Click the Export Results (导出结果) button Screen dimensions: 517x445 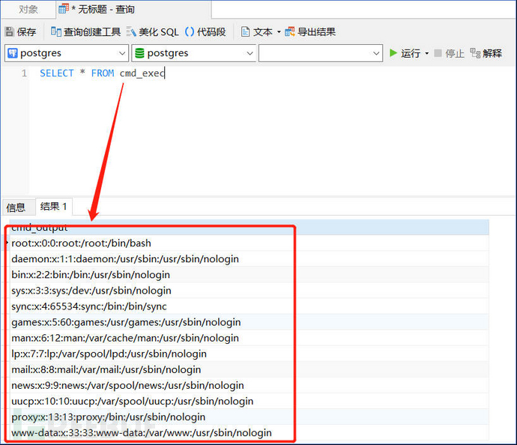click(x=310, y=32)
